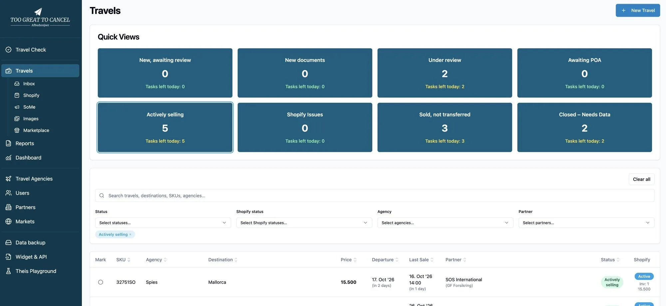
Task: Click the Reports document icon
Action: click(9, 143)
